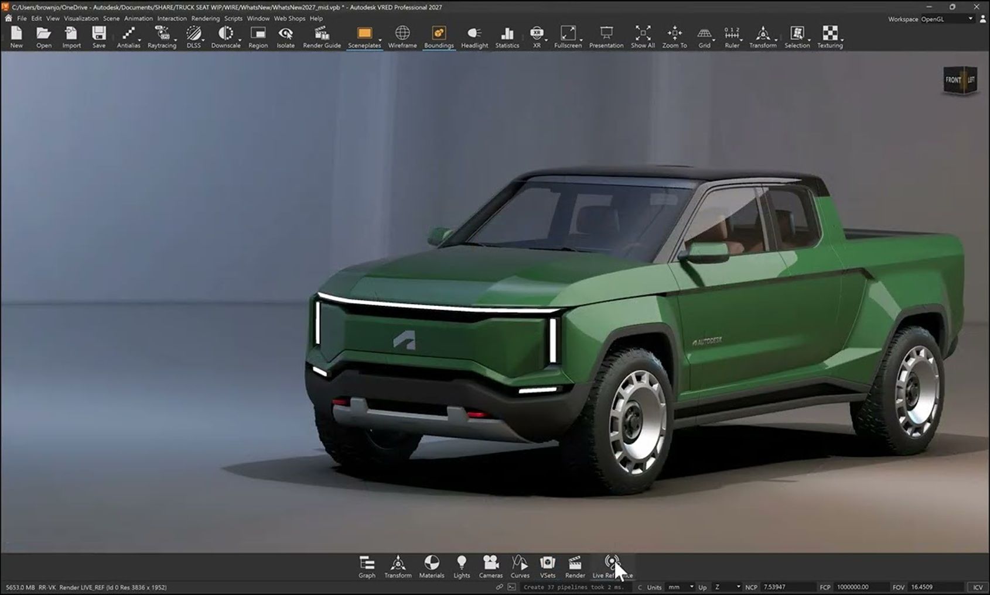Viewport: 990px width, 595px height.
Task: Open the Lights editor
Action: point(462,567)
